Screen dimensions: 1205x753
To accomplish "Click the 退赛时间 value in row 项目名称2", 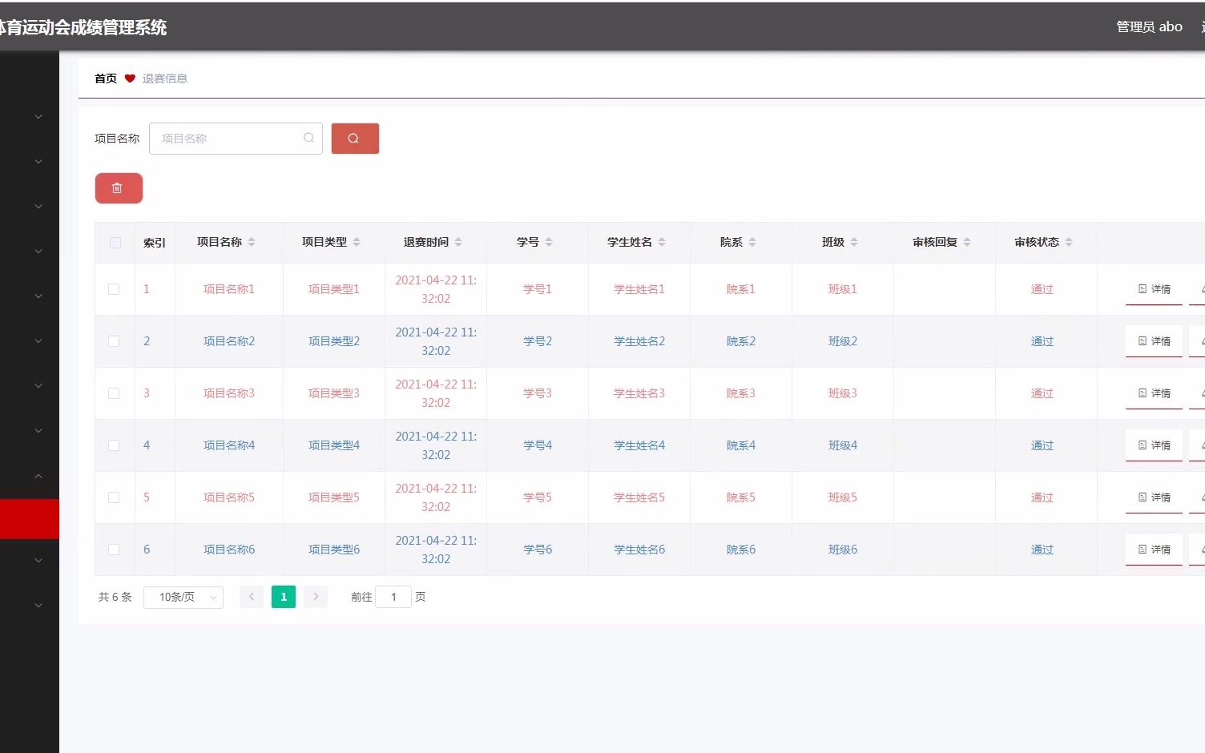I will click(x=436, y=341).
